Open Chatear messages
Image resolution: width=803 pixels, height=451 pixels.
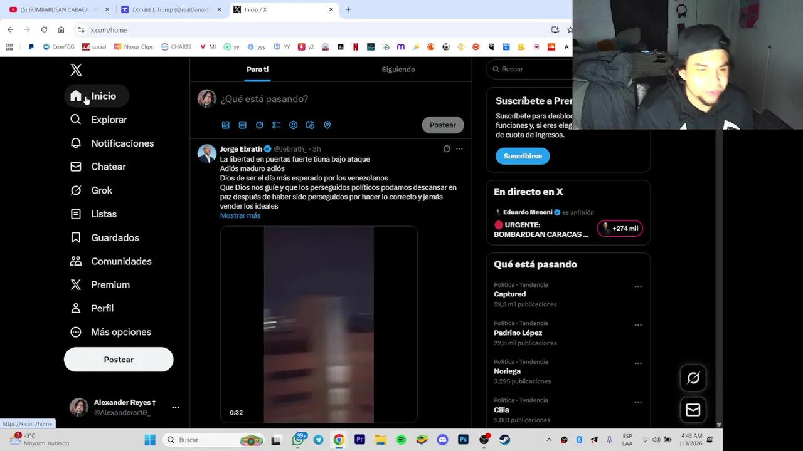[x=98, y=167]
